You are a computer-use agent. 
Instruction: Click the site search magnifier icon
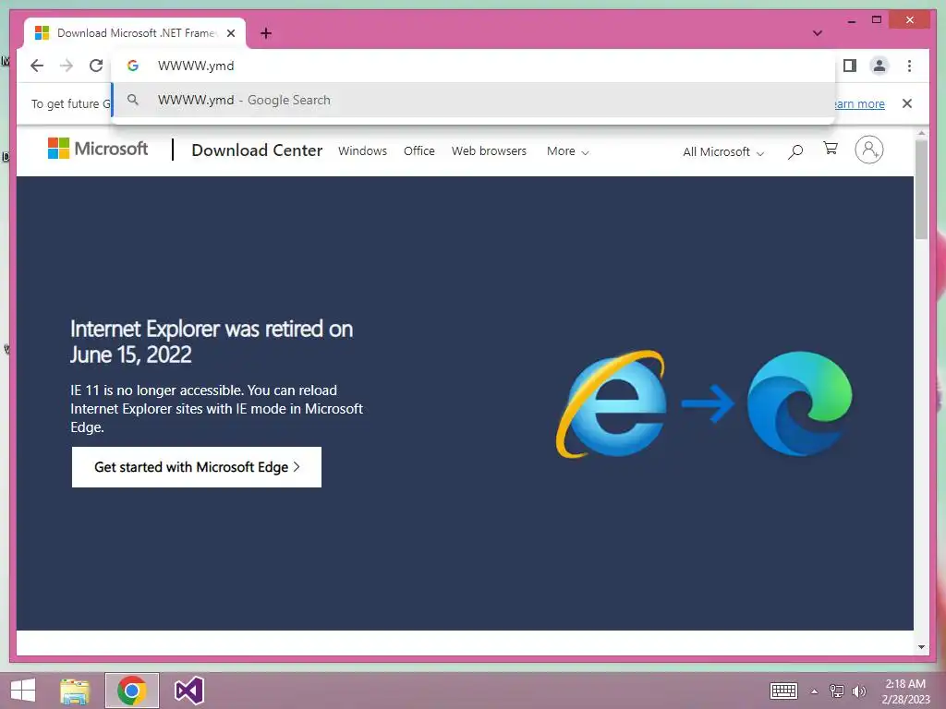[x=795, y=151]
